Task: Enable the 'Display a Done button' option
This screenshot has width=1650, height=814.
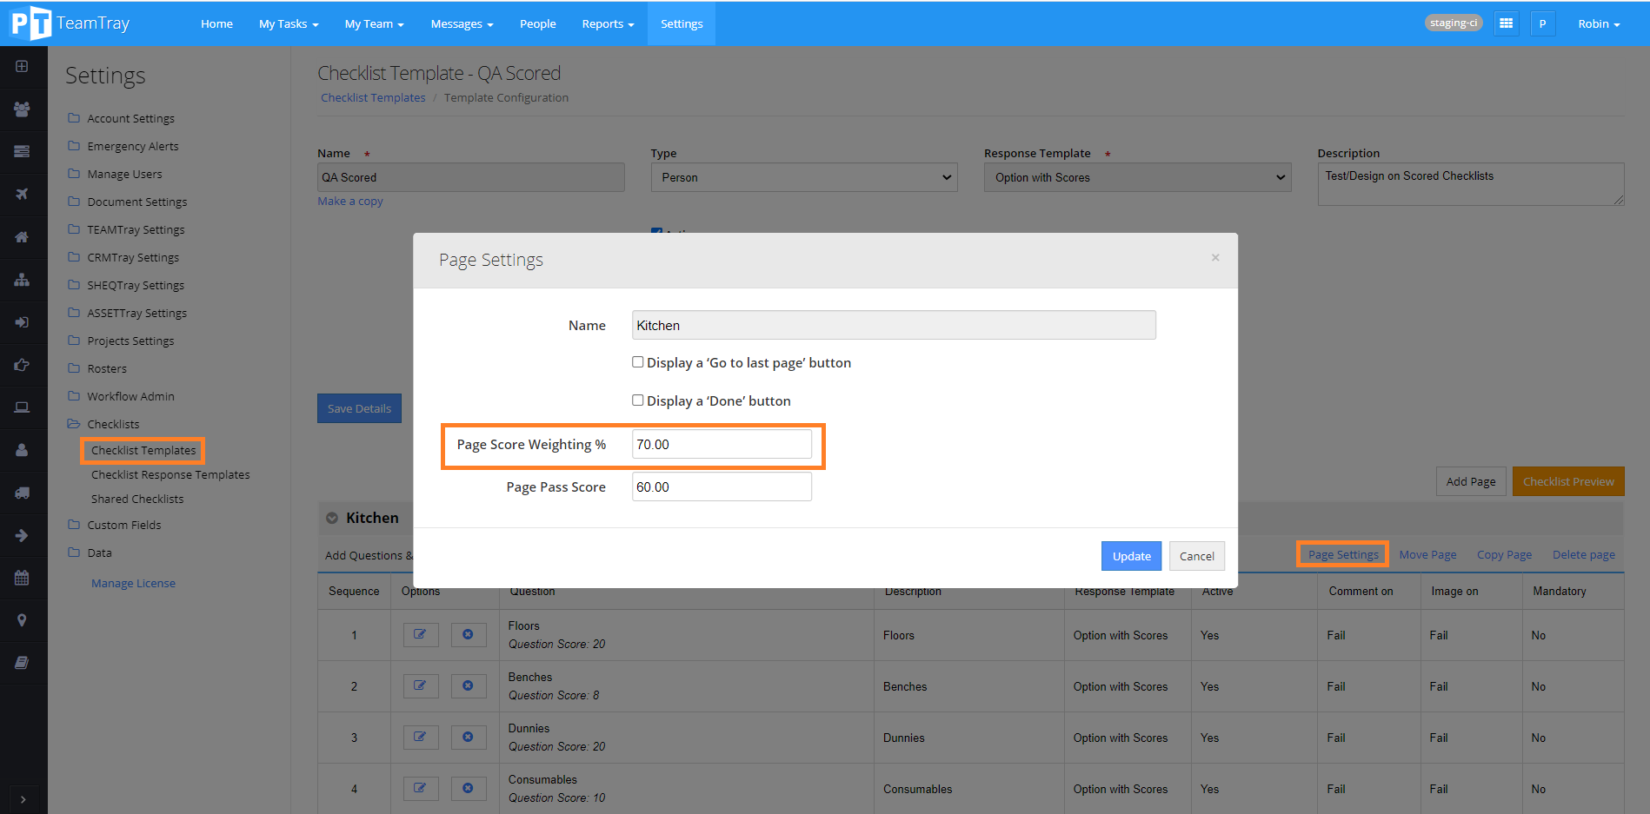Action: (637, 400)
